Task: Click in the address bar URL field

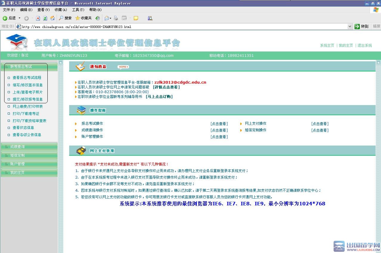Action: (179, 26)
